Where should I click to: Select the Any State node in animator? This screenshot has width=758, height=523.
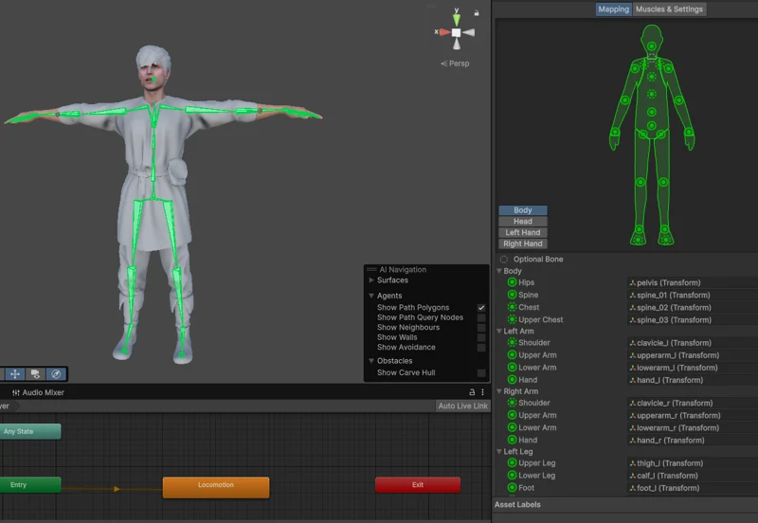[30, 431]
